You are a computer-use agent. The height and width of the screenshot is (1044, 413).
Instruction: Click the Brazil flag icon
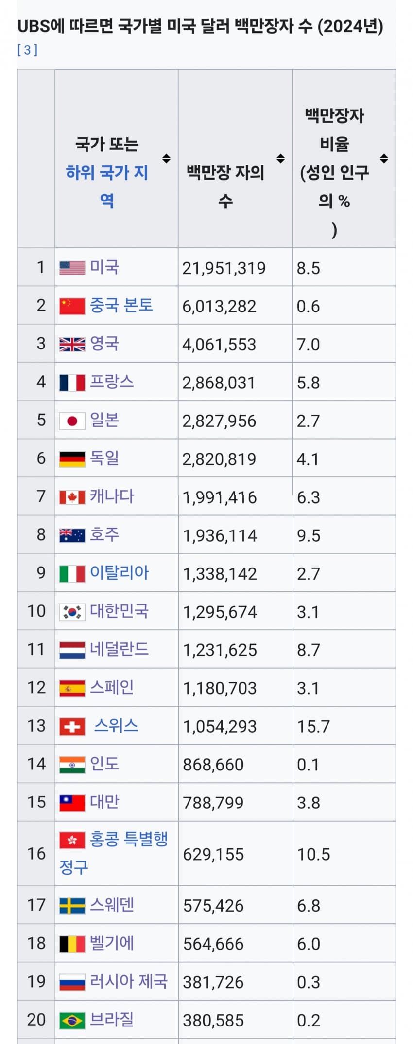72,1020
